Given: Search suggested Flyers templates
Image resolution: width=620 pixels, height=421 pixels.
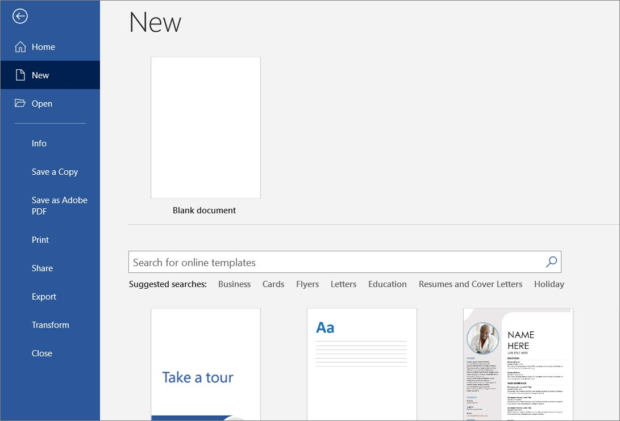Looking at the screenshot, I should point(307,284).
